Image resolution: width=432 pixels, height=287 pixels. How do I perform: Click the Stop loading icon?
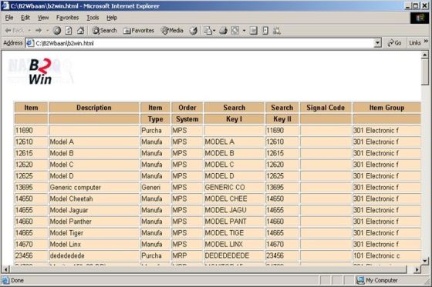[57, 31]
